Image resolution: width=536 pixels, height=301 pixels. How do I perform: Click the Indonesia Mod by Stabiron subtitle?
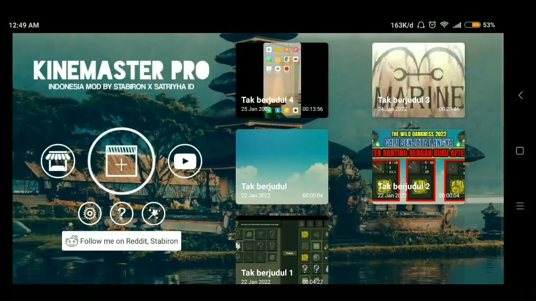pos(121,87)
